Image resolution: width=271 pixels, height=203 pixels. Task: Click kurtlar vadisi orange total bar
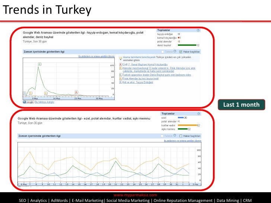pyautogui.click(x=187, y=125)
